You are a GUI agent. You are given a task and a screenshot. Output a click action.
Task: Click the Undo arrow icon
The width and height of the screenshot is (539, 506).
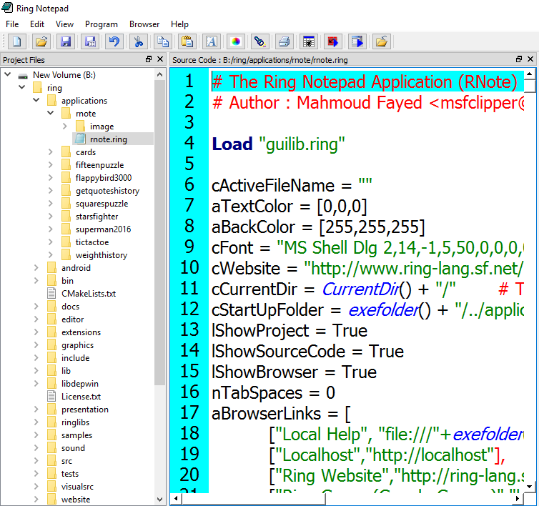[x=114, y=41]
